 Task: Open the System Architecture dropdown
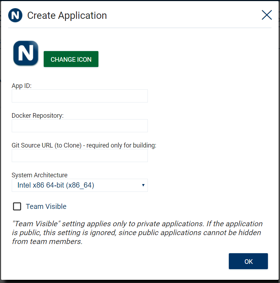(x=80, y=185)
